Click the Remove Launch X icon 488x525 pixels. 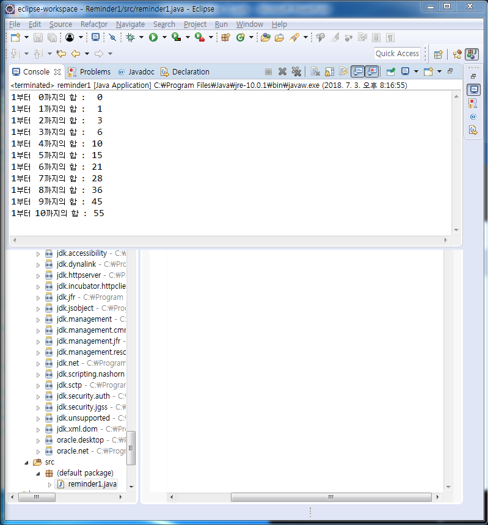(282, 71)
